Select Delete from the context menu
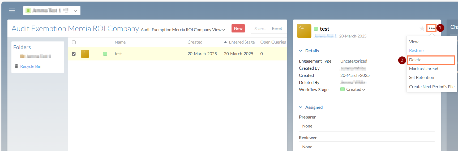Screen dimensions: 458x151 [x=415, y=60]
